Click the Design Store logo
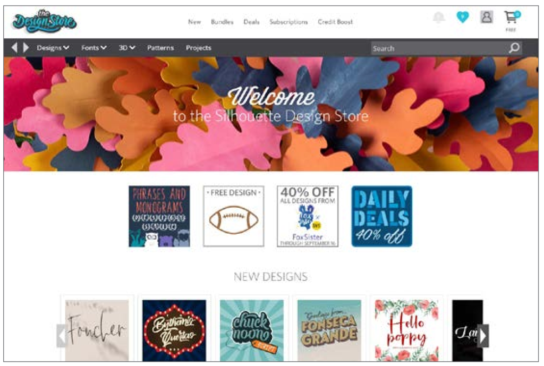Viewport: 544px width, 366px height. click(45, 21)
